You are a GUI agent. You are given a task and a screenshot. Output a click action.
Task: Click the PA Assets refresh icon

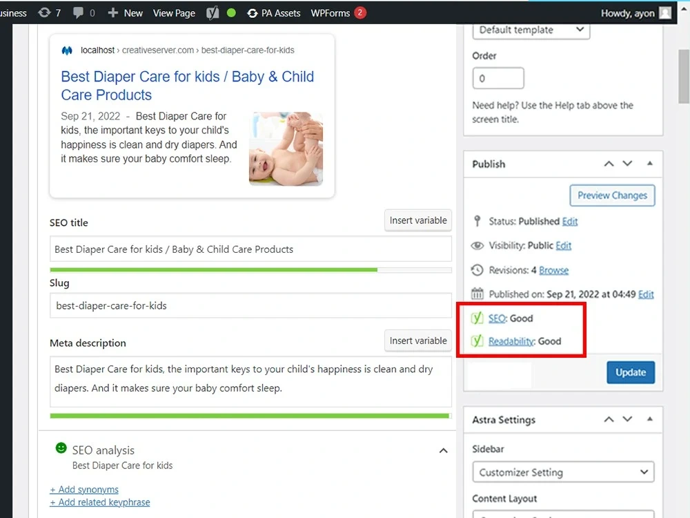point(252,13)
